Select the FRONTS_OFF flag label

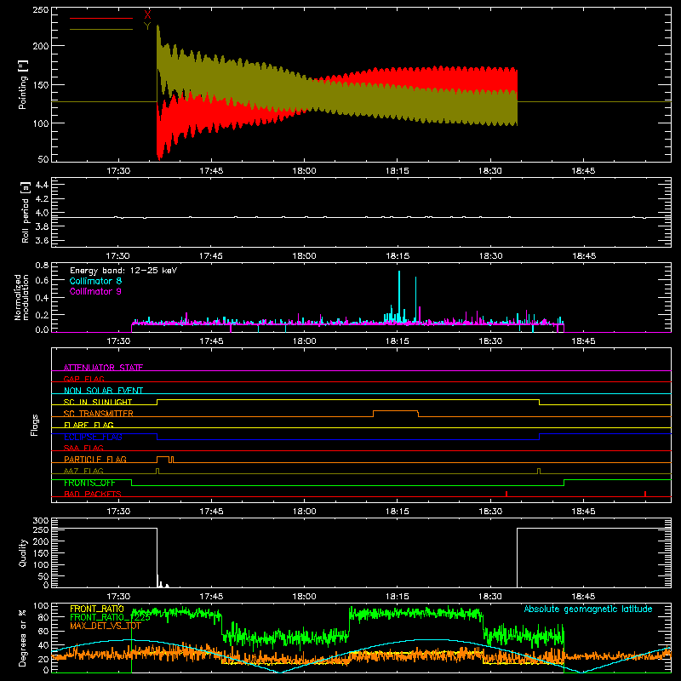coord(89,483)
